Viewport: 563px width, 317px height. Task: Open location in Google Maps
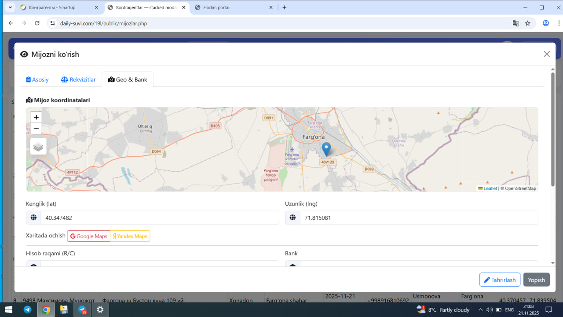click(x=89, y=236)
